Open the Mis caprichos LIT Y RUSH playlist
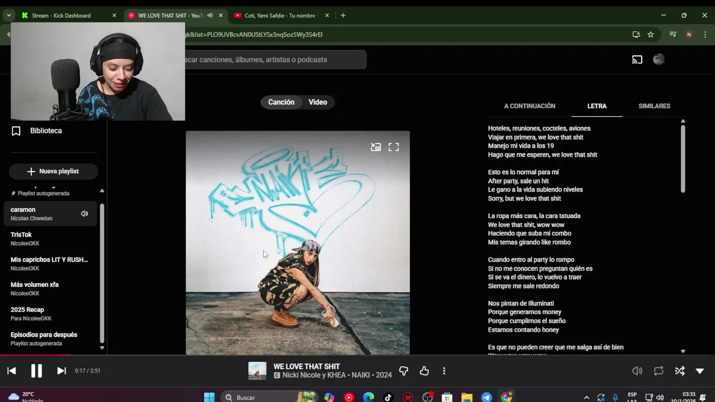 tap(50, 264)
